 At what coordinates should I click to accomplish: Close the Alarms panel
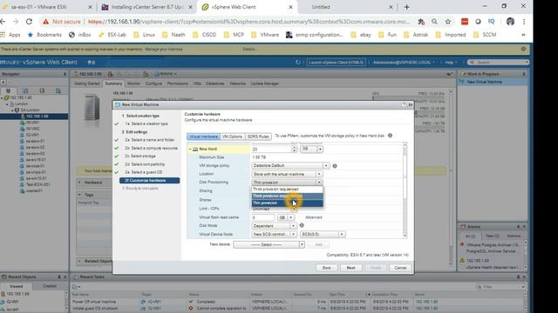tap(524, 226)
